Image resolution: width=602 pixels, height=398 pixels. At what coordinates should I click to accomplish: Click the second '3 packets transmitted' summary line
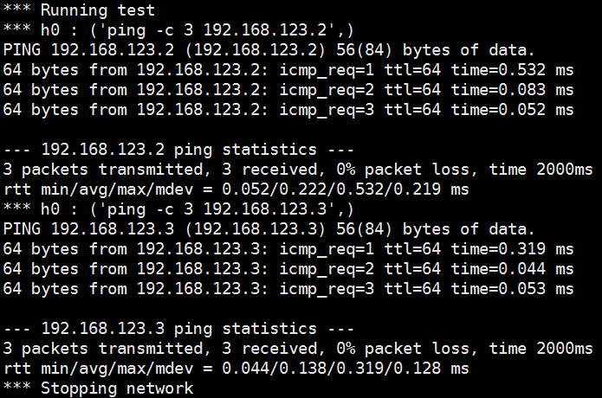click(x=298, y=348)
